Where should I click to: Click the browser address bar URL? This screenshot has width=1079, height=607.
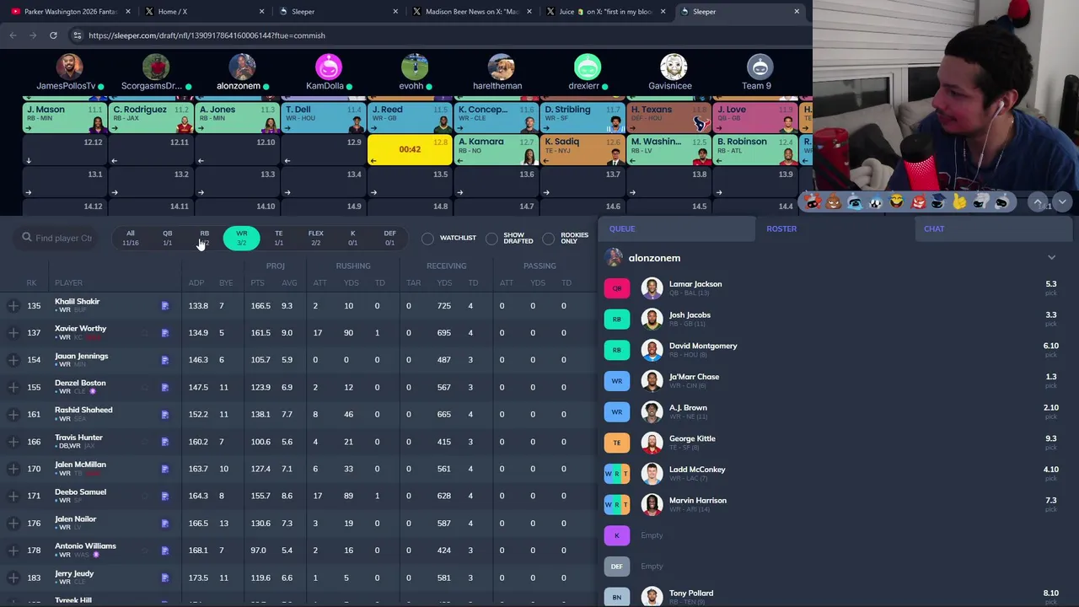(x=207, y=35)
